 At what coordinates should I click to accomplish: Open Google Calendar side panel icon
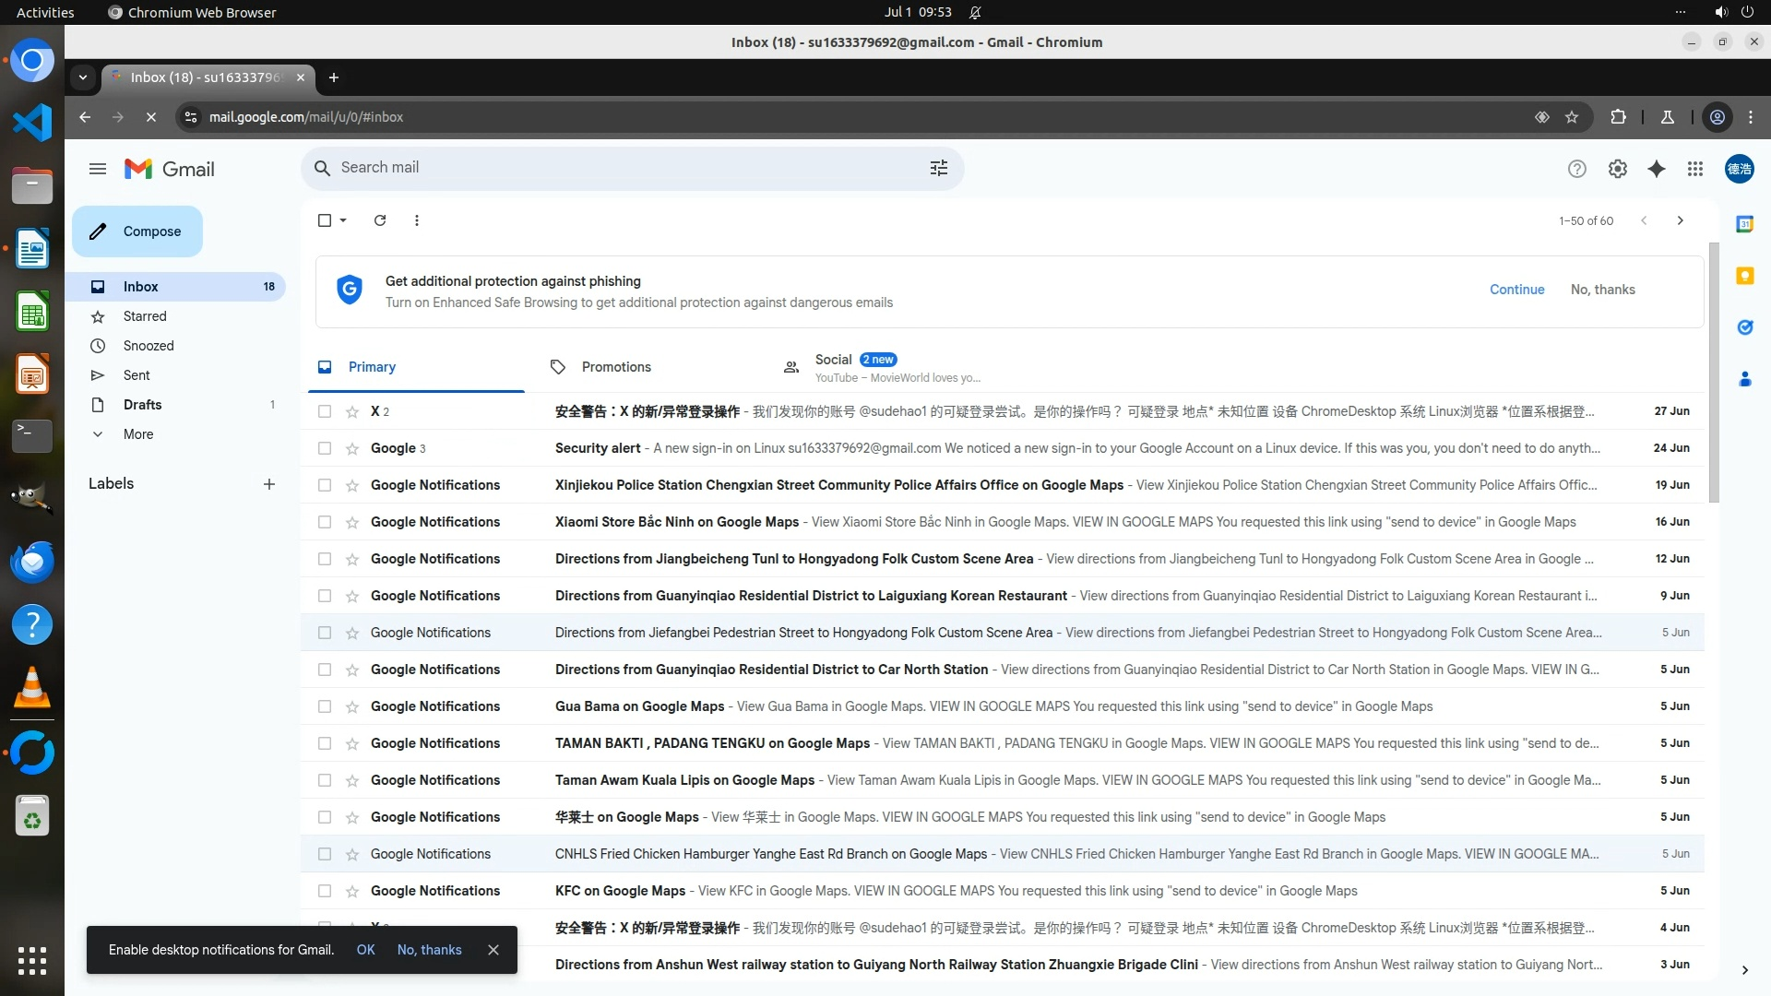coord(1744,224)
